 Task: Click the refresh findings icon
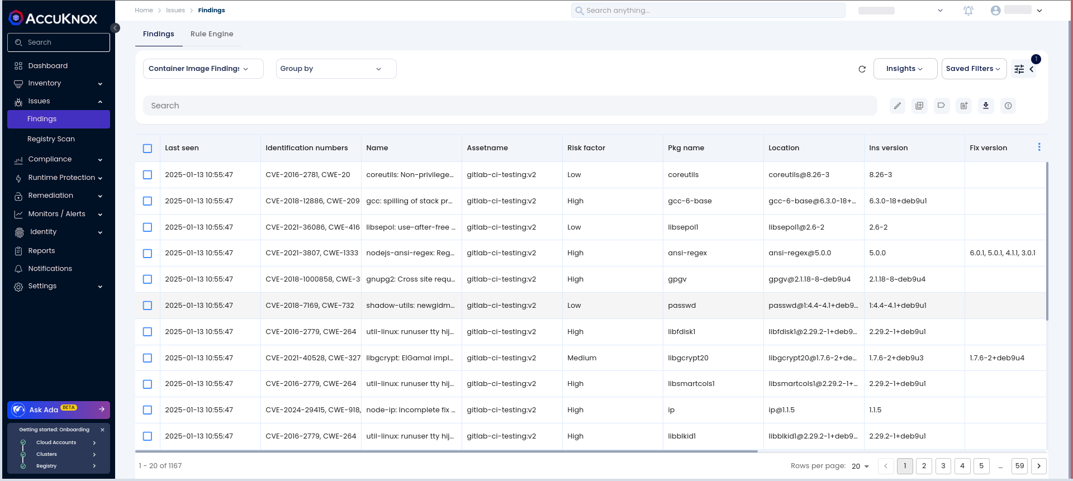[x=862, y=69]
